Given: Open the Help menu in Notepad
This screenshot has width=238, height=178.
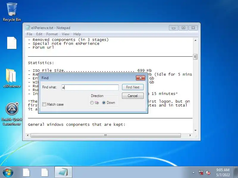Looking at the screenshot, I should pos(77,34).
